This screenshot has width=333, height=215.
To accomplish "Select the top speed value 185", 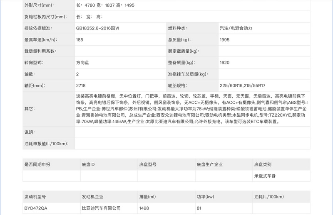I will [80, 39].
